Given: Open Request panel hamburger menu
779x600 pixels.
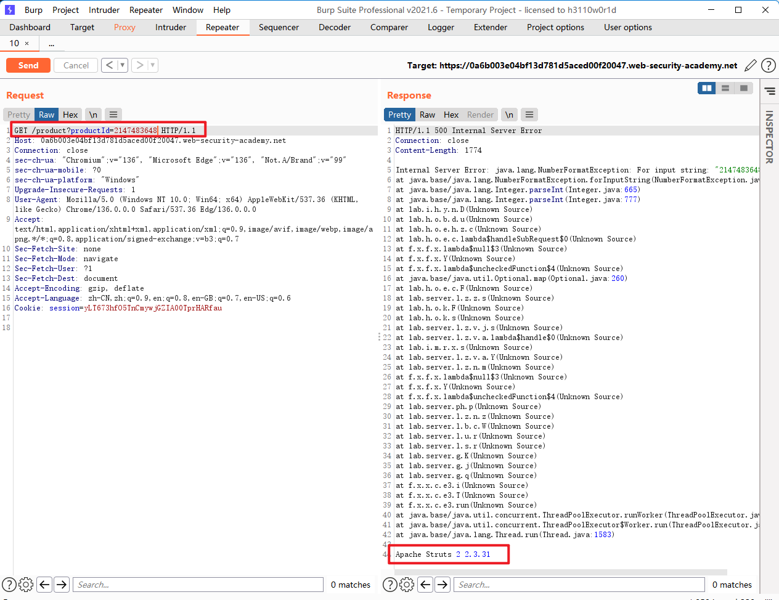Looking at the screenshot, I should tap(113, 115).
